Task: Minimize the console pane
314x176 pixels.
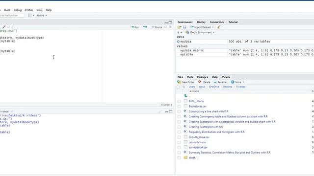Action: point(166,111)
